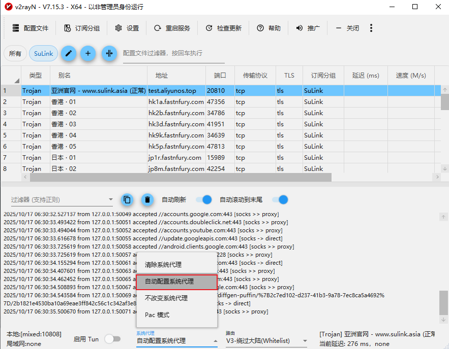Open the three-dot more options menu

(371, 28)
